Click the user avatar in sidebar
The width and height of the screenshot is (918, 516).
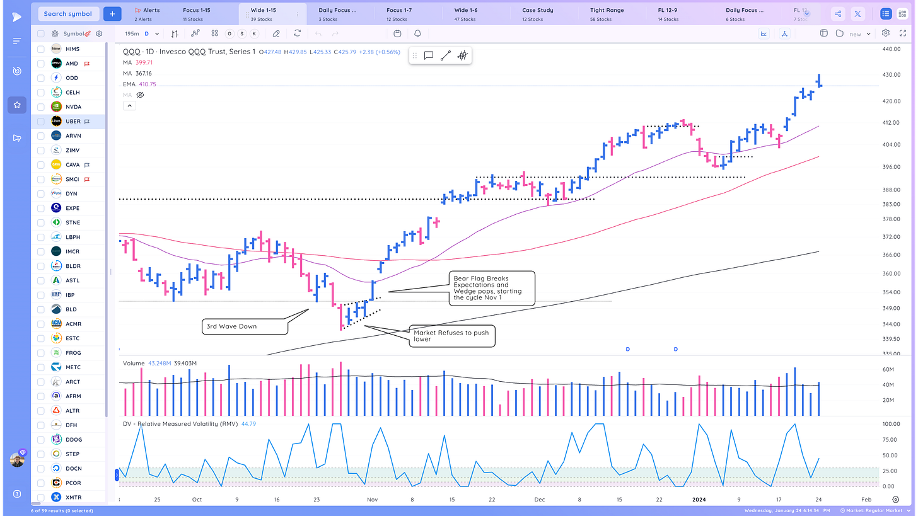click(17, 459)
